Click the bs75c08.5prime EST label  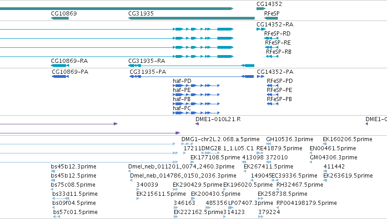(73, 185)
